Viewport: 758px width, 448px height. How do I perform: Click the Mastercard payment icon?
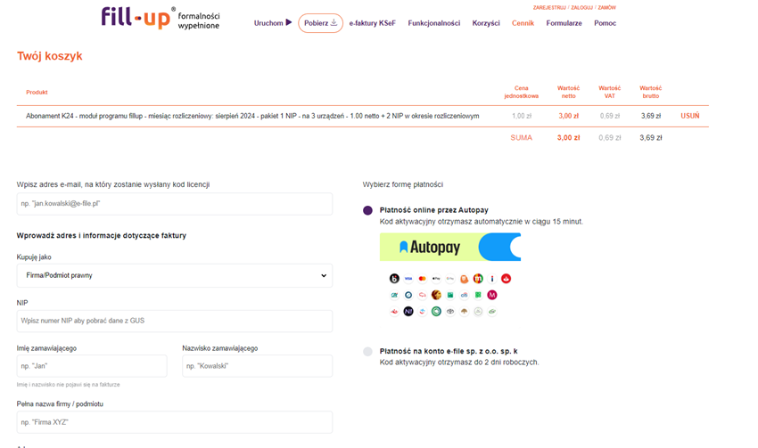422,279
